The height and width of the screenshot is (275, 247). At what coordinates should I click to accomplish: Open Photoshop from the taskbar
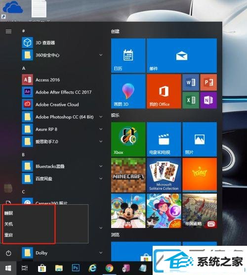[76, 268]
